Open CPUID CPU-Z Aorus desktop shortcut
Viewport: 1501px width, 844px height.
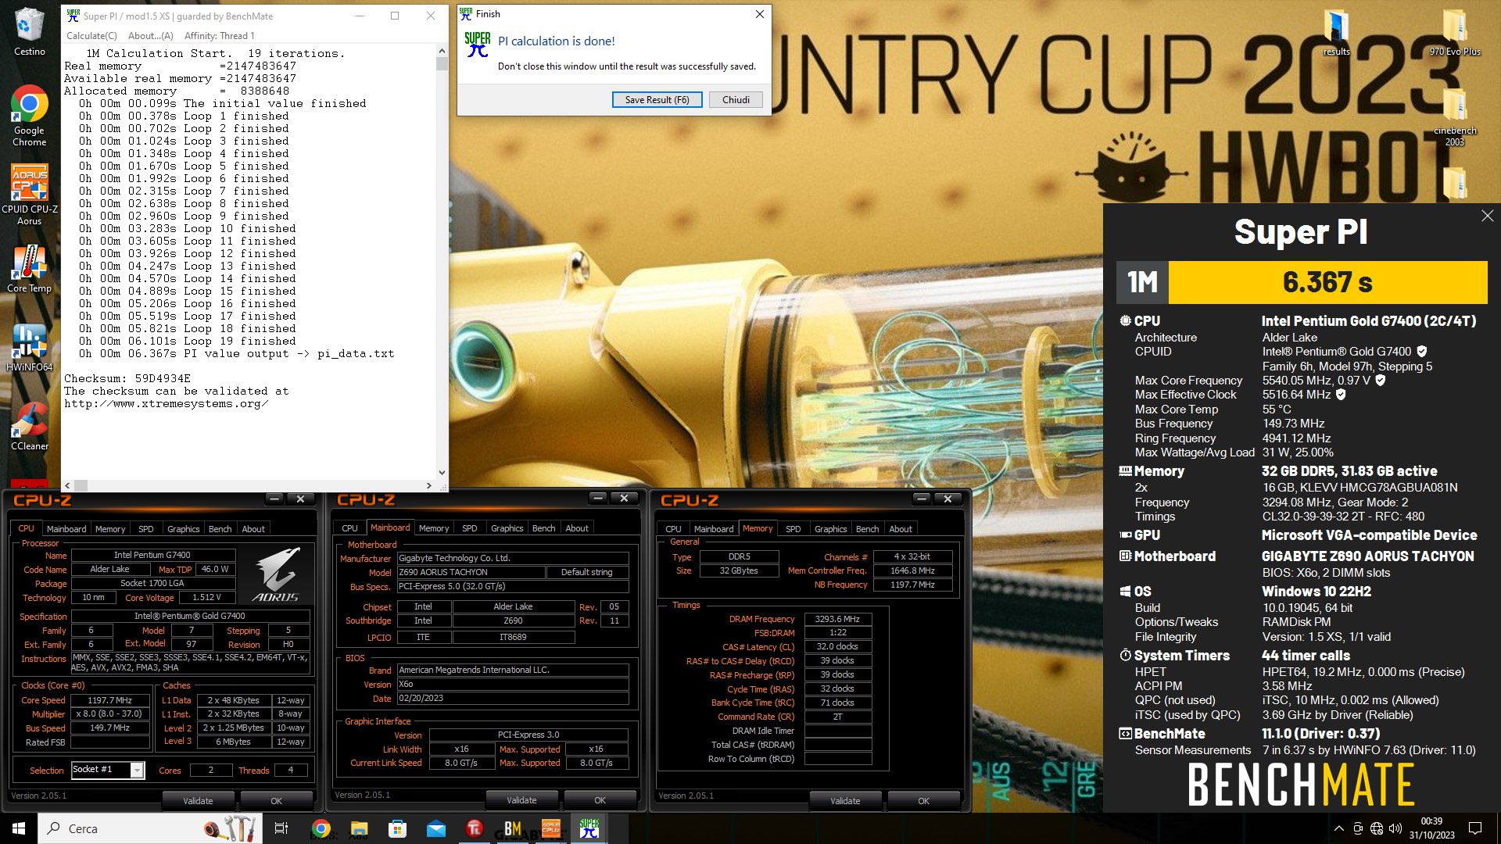[x=30, y=194]
